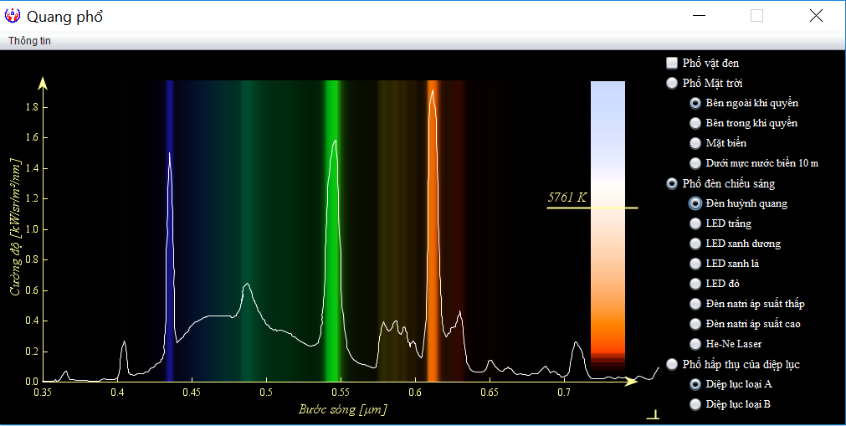This screenshot has height=426, width=846.
Task: Click the Cường độ axis label
Action: tap(15, 227)
